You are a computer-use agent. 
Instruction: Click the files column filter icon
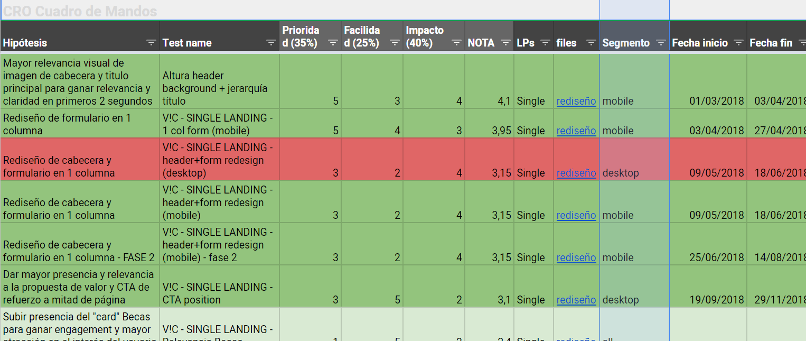(x=591, y=43)
